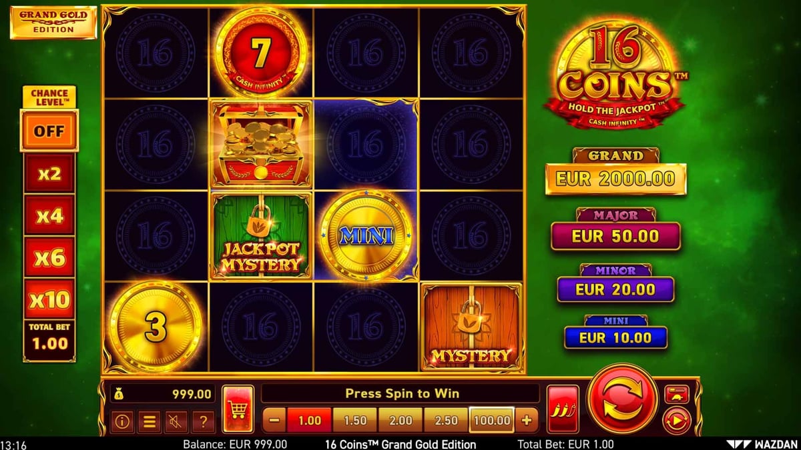Toggle the turtle speed mode icon

[676, 394]
